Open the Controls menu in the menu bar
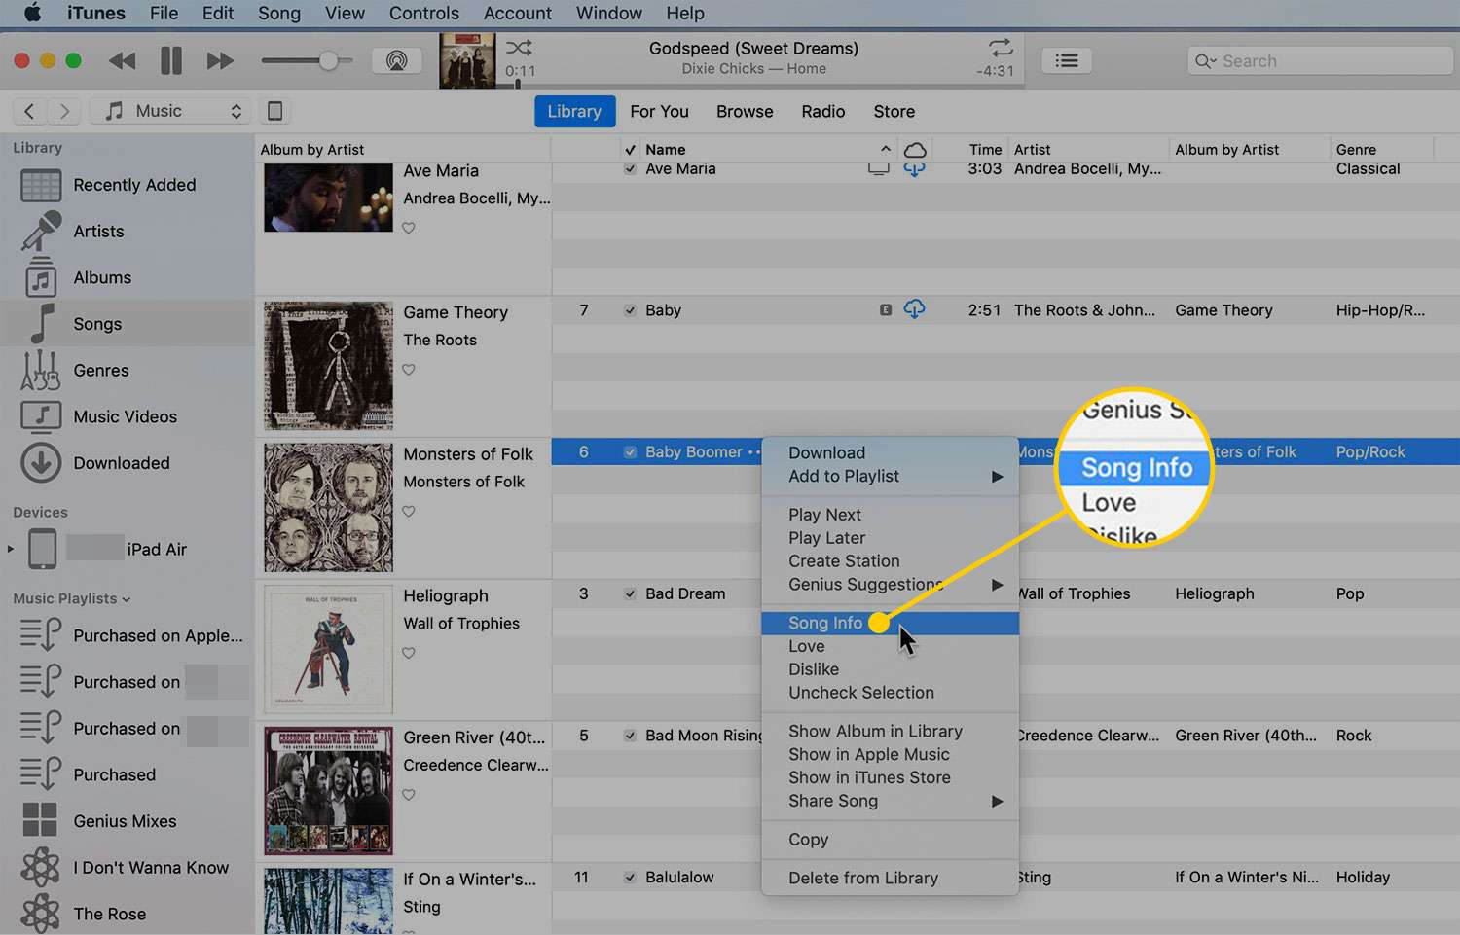 click(423, 13)
